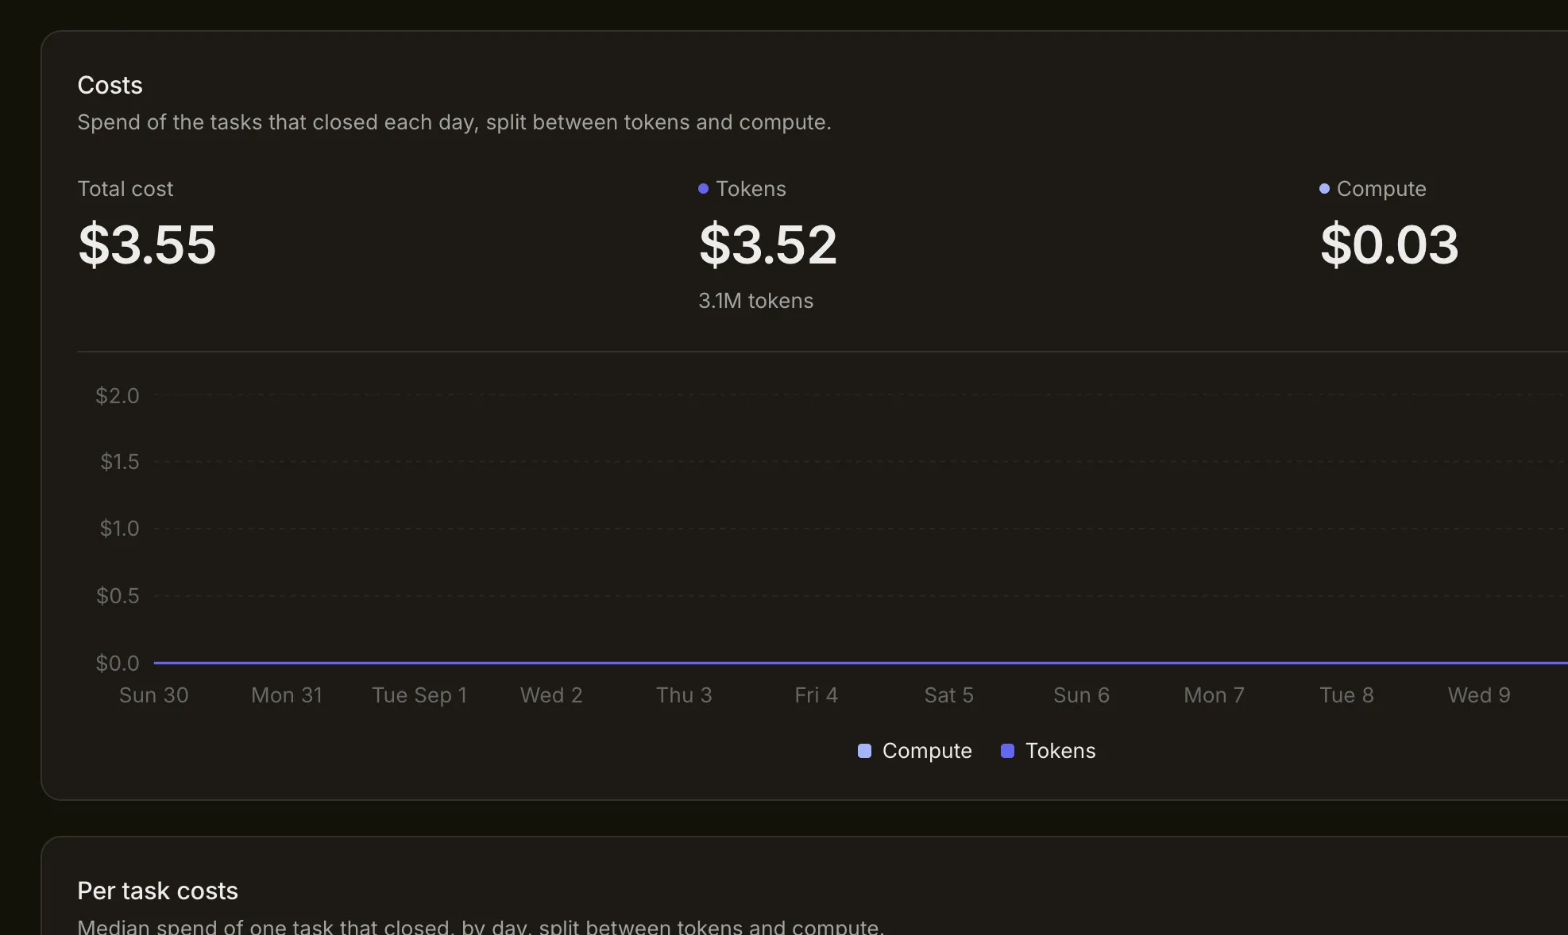Click the Sun 30 axis date
Viewport: 1568px width, 935px height.
(x=154, y=695)
